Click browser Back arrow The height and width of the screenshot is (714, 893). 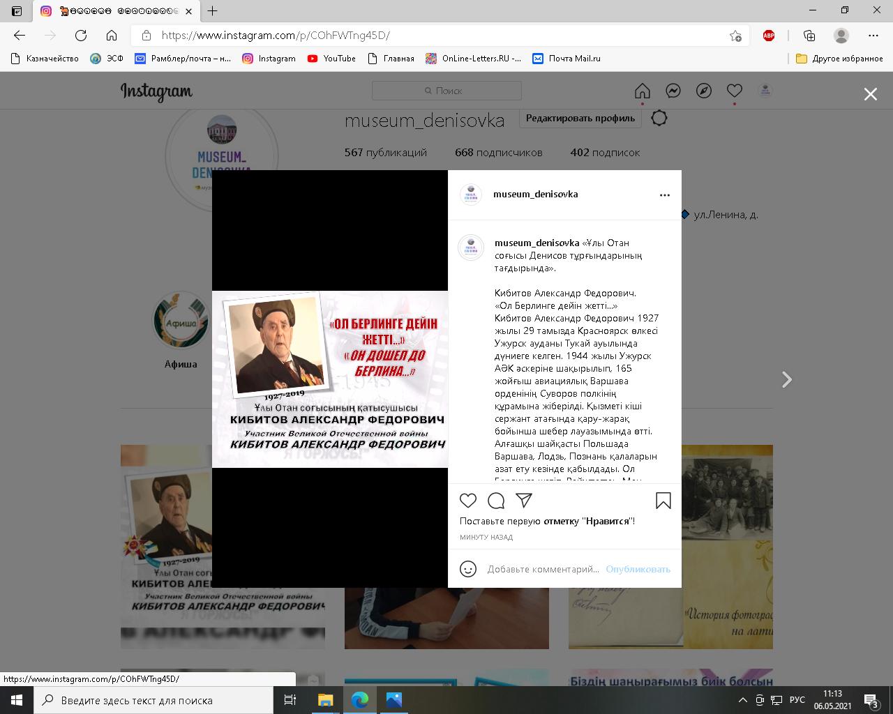click(x=20, y=36)
